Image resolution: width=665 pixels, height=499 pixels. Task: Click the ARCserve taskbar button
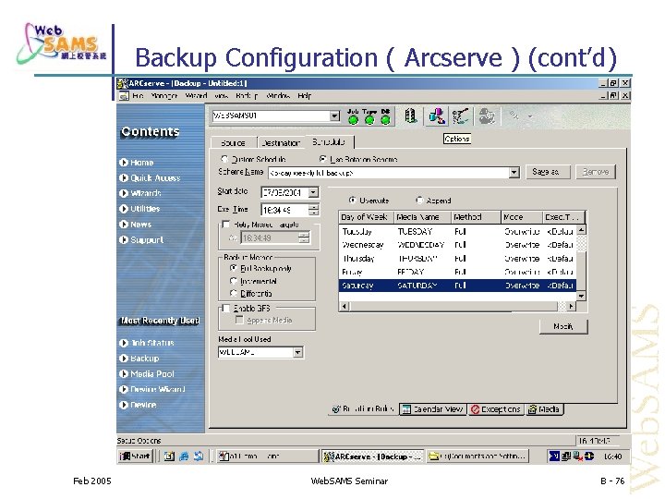pos(372,456)
